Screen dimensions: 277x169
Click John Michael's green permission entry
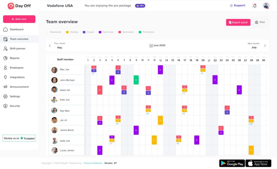point(136,80)
